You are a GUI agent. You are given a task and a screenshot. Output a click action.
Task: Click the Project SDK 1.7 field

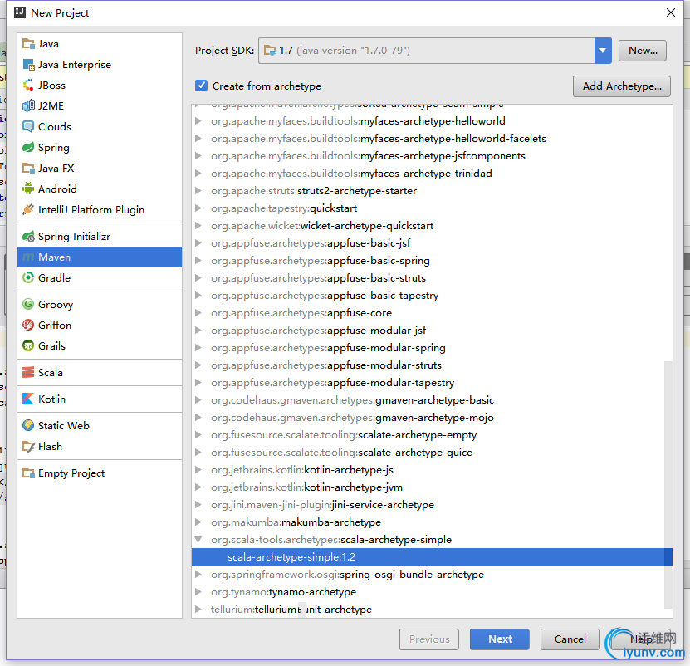427,51
